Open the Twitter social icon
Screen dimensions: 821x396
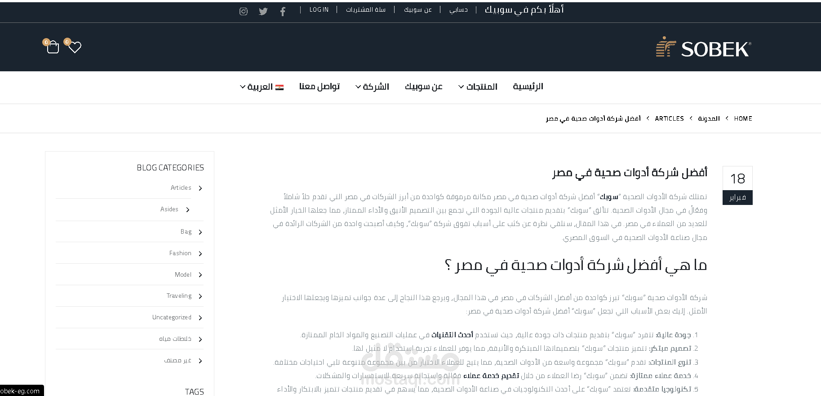(263, 12)
